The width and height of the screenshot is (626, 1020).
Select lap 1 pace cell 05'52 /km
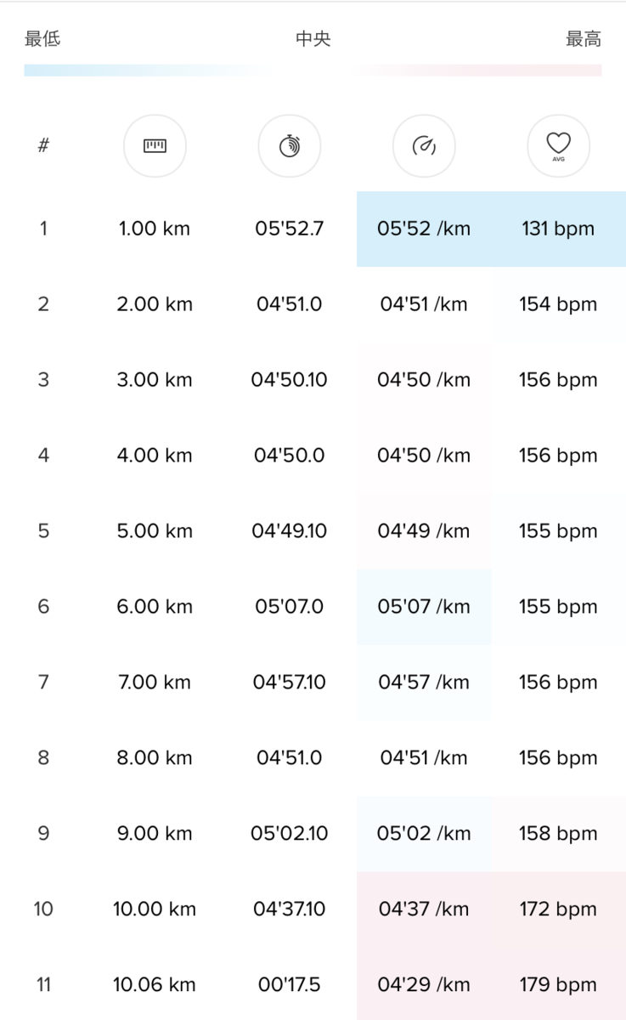(424, 229)
